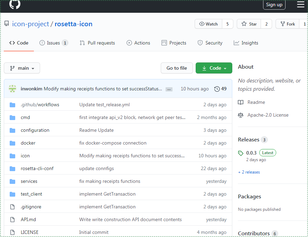Watch this repository
This screenshot has width=308, height=237.
208,24
